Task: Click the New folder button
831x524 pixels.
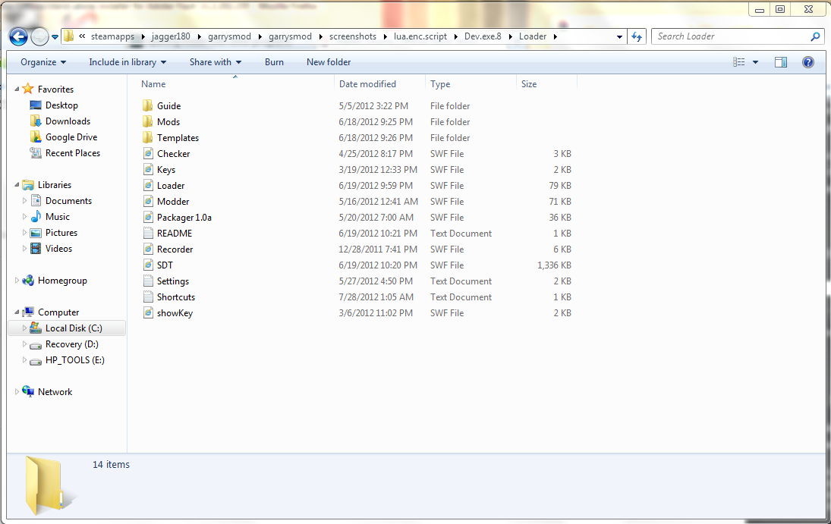Action: 328,62
